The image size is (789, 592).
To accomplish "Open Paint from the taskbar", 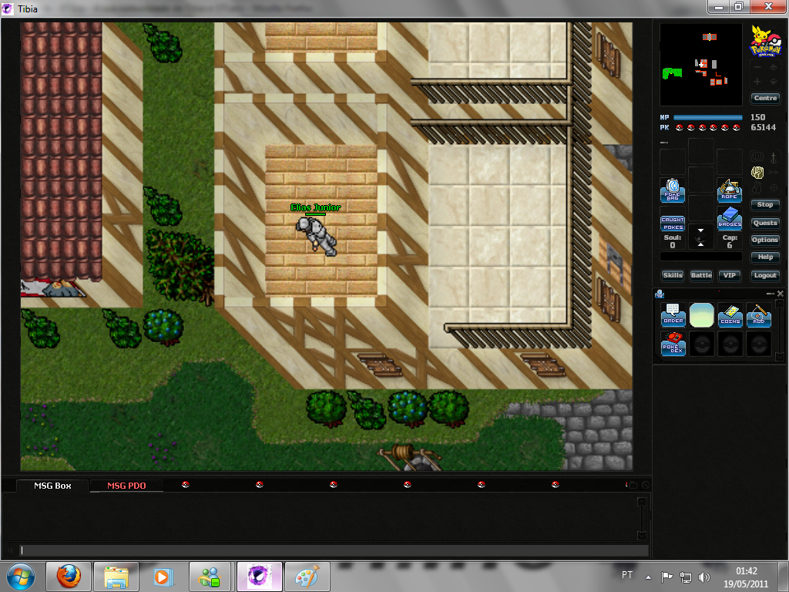I will pos(307,577).
